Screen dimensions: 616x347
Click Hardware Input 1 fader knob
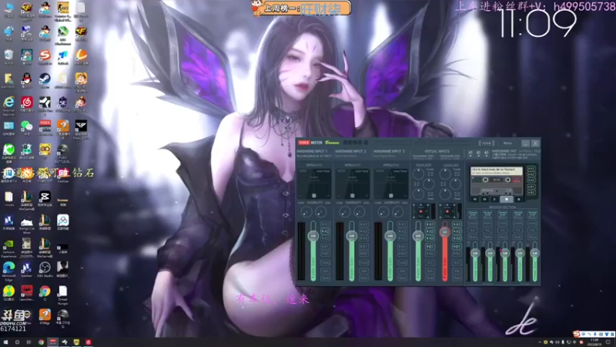[x=313, y=236]
